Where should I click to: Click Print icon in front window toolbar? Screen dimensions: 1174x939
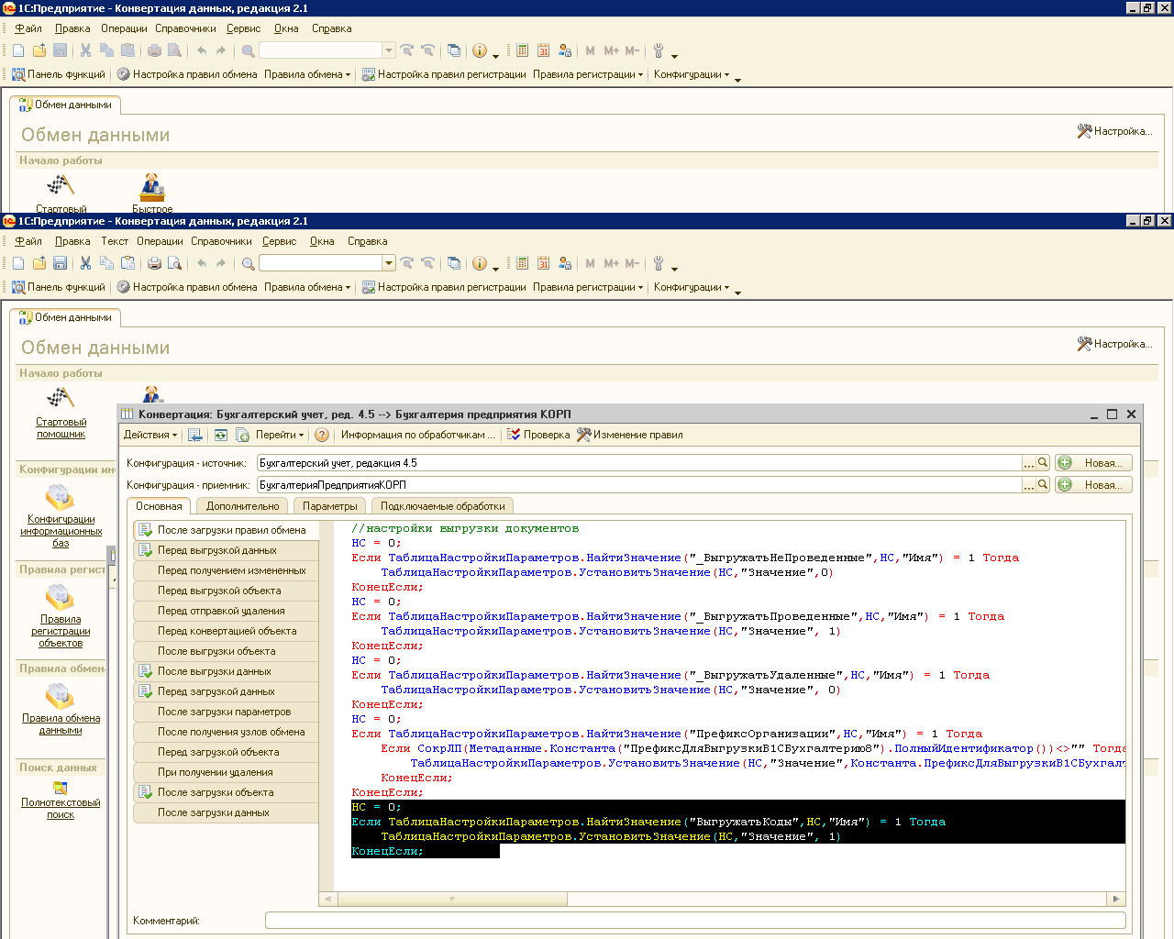(154, 263)
